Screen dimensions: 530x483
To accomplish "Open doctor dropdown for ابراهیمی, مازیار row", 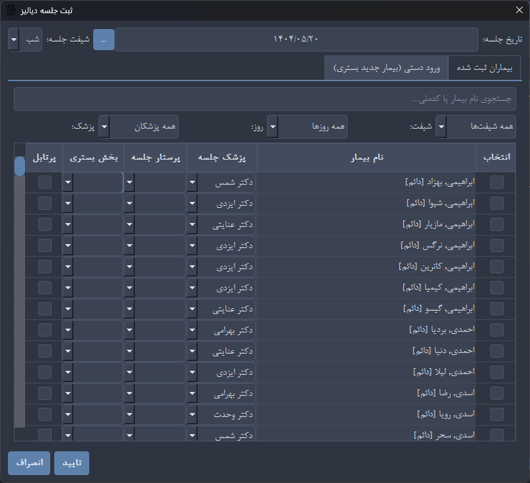I will [192, 224].
